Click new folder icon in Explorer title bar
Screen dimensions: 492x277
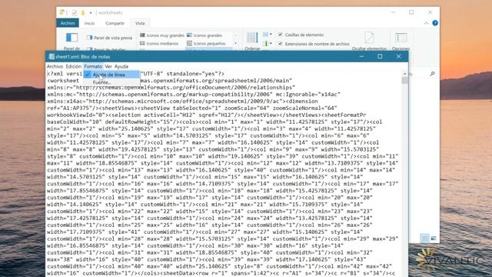coord(83,13)
